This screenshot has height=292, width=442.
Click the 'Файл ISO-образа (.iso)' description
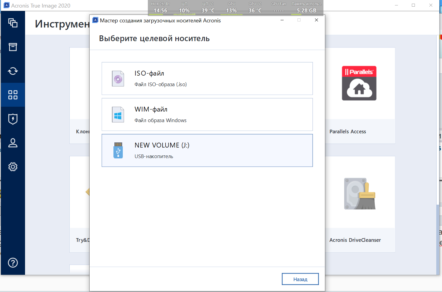[161, 84]
